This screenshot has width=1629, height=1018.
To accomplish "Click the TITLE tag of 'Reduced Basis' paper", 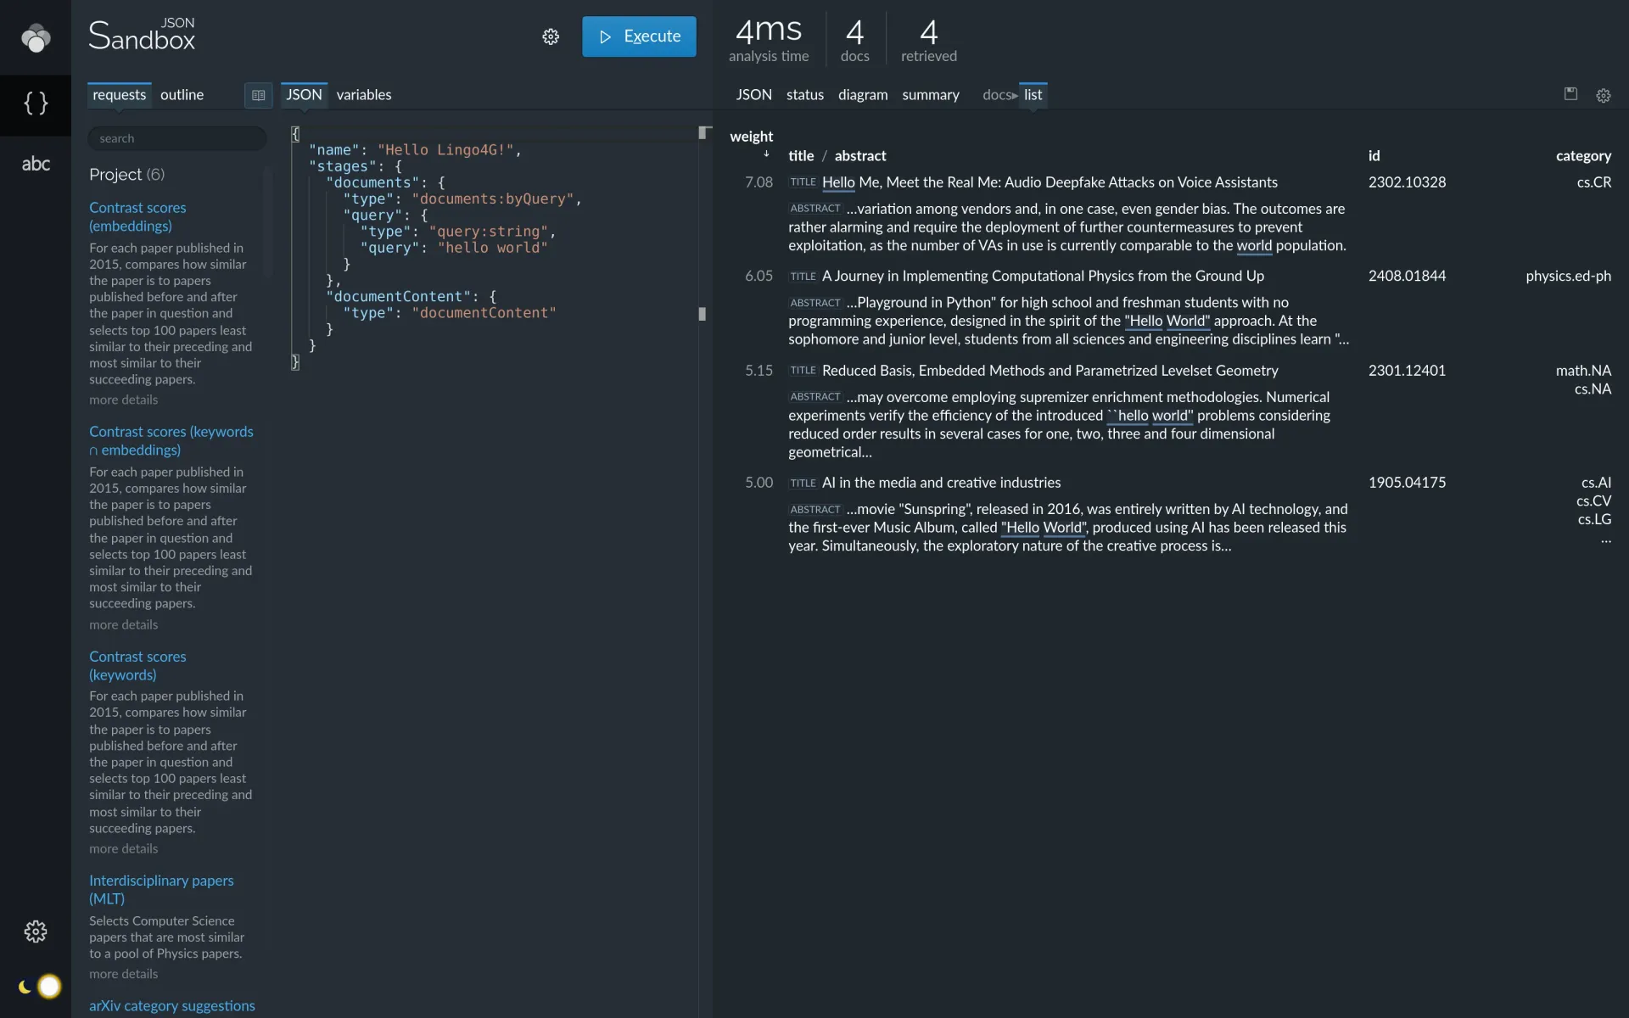I will pos(803,370).
